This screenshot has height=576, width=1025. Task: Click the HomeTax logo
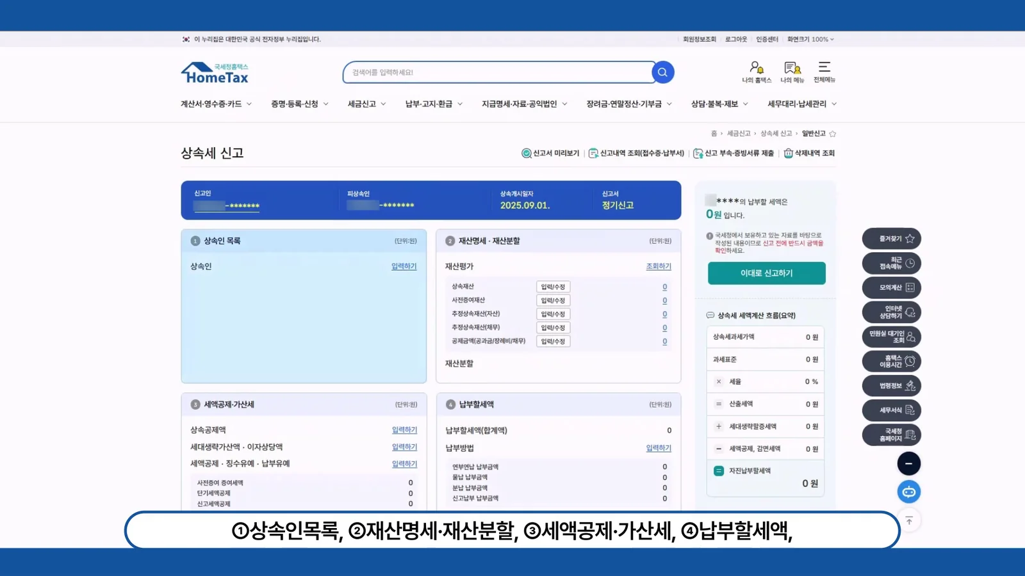[x=215, y=73]
